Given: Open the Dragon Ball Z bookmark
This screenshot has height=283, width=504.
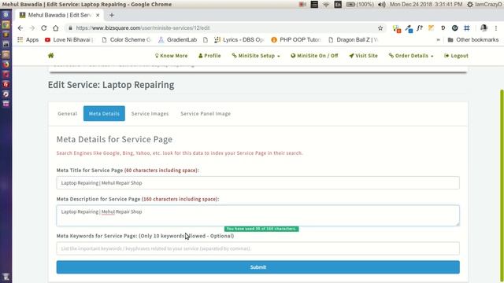Looking at the screenshot, I should click(353, 40).
